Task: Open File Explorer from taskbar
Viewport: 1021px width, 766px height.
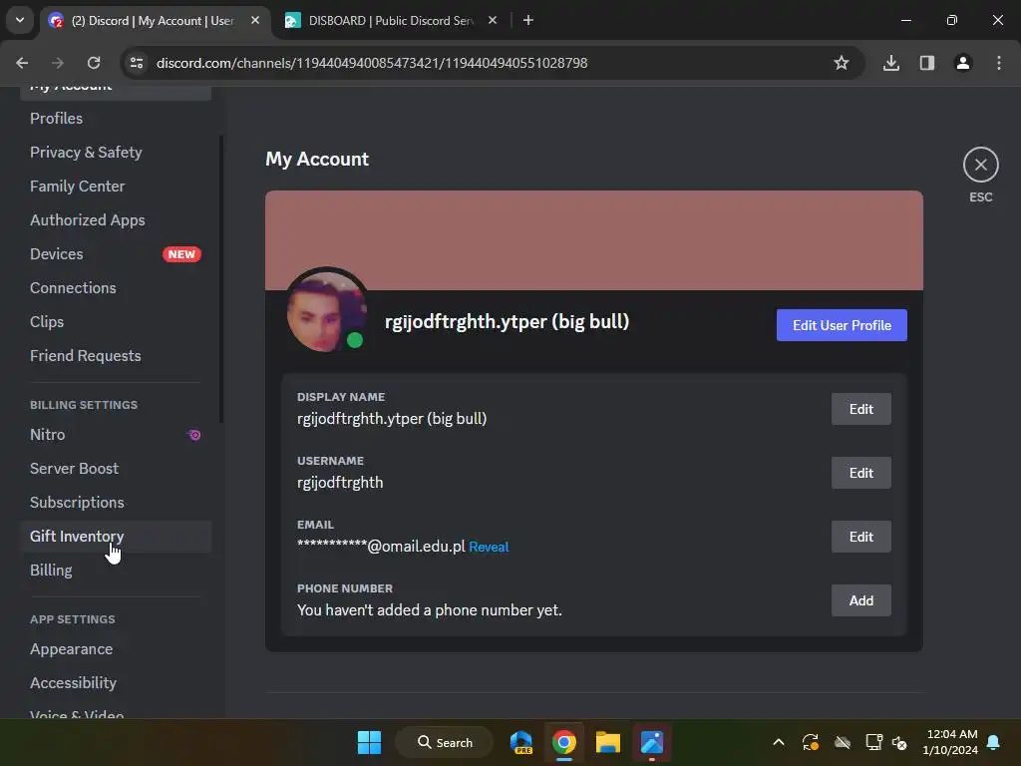Action: coord(607,742)
